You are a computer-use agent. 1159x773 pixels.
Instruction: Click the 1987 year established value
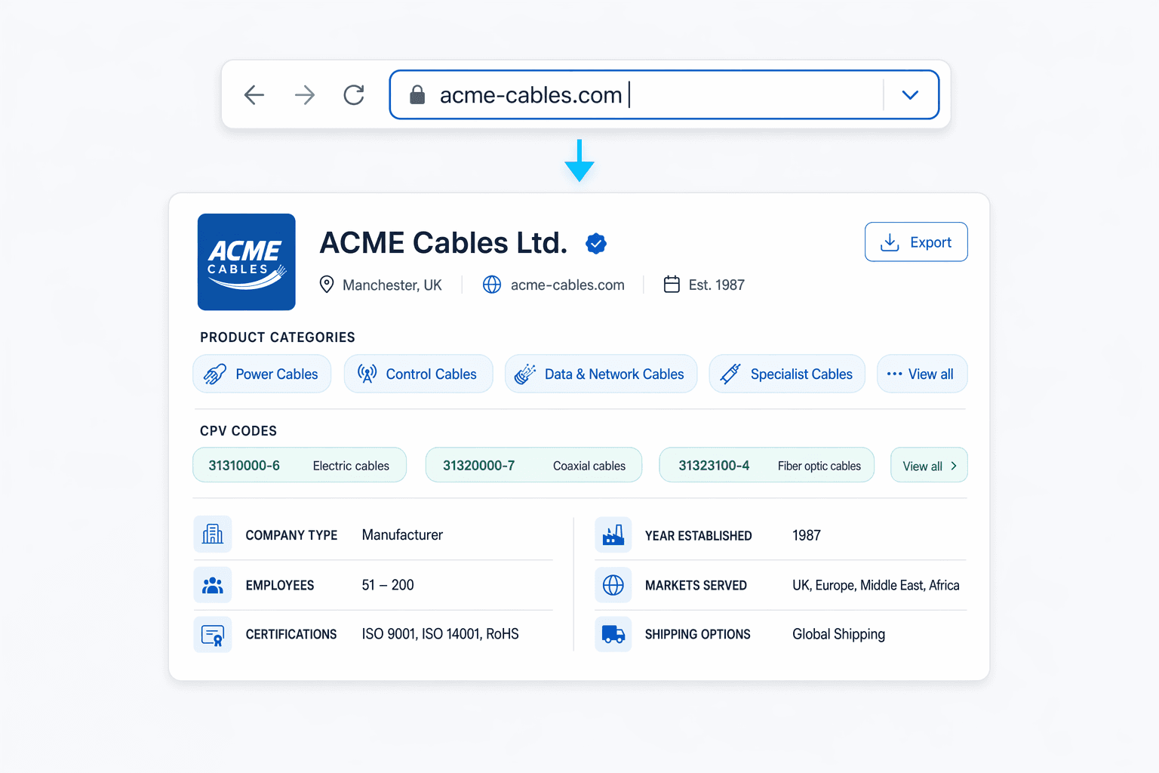807,535
